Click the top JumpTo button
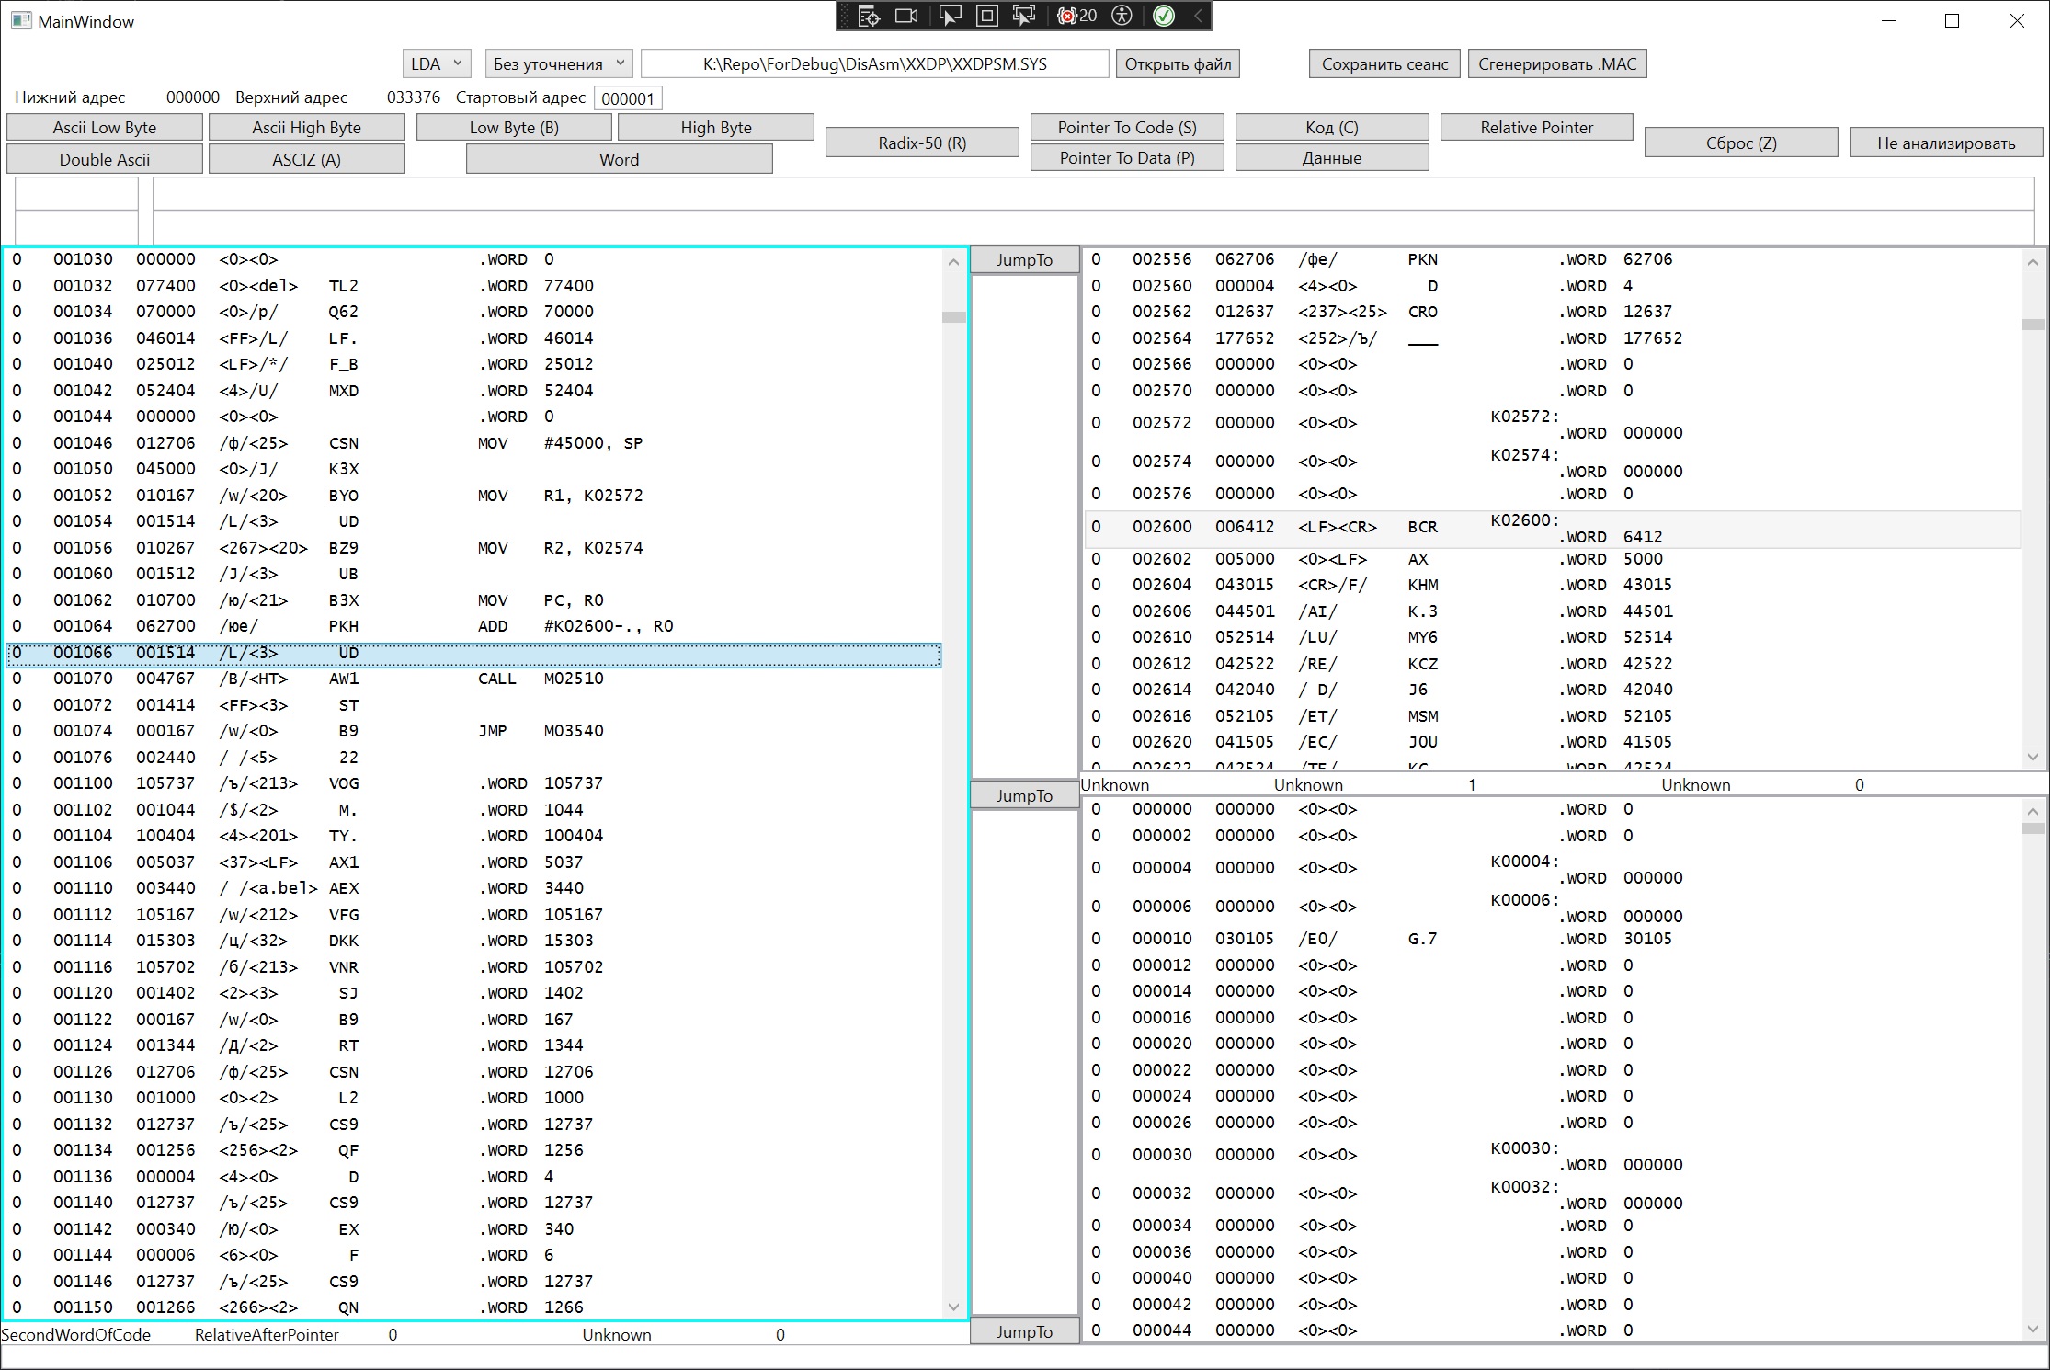The image size is (2050, 1370). point(1024,259)
